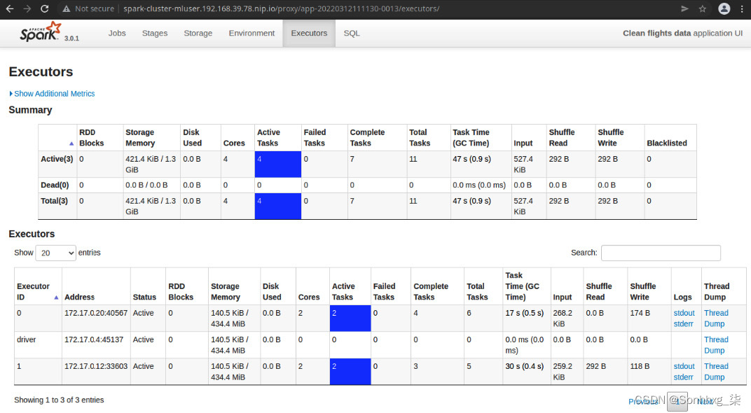Screen dimensions: 751x413
Task: Click address 172.17.0.12:33603
Action: pyautogui.click(x=96, y=365)
